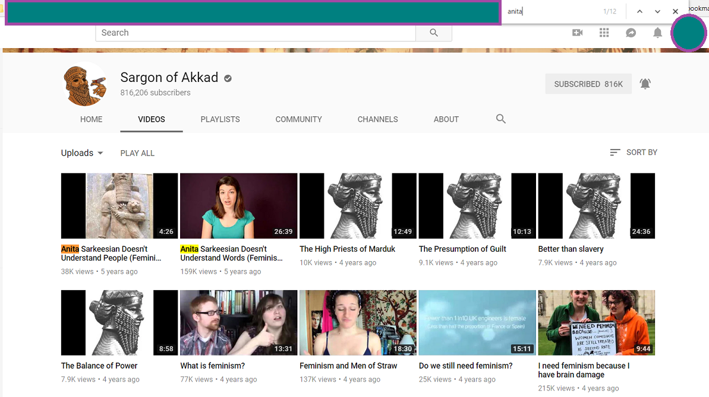Go to previous find result arrow
Viewport: 709px width, 397px height.
point(639,11)
